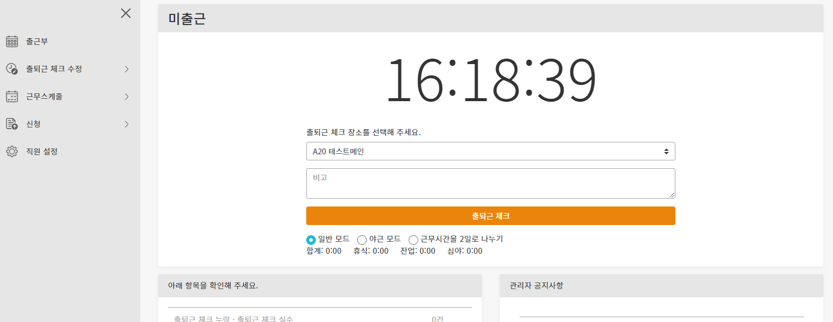
Task: Select the 일반 모드 radio button
Action: coord(311,239)
